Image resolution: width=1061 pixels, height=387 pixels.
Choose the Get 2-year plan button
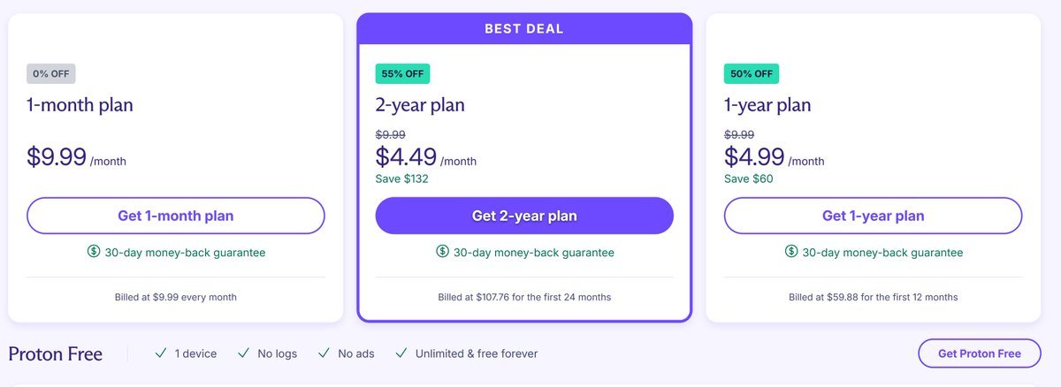[524, 216]
